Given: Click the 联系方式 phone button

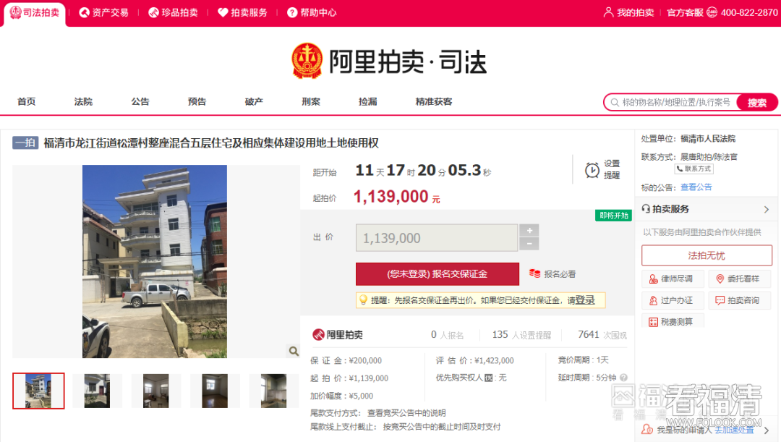Looking at the screenshot, I should coord(693,169).
